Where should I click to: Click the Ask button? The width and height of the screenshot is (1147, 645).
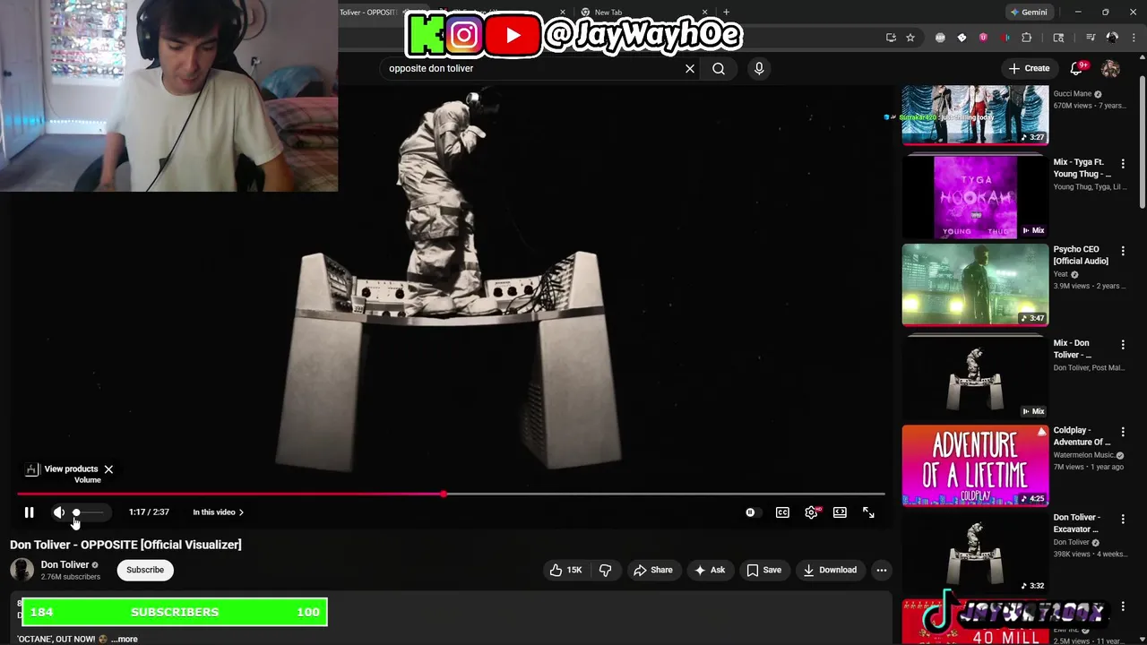click(709, 570)
